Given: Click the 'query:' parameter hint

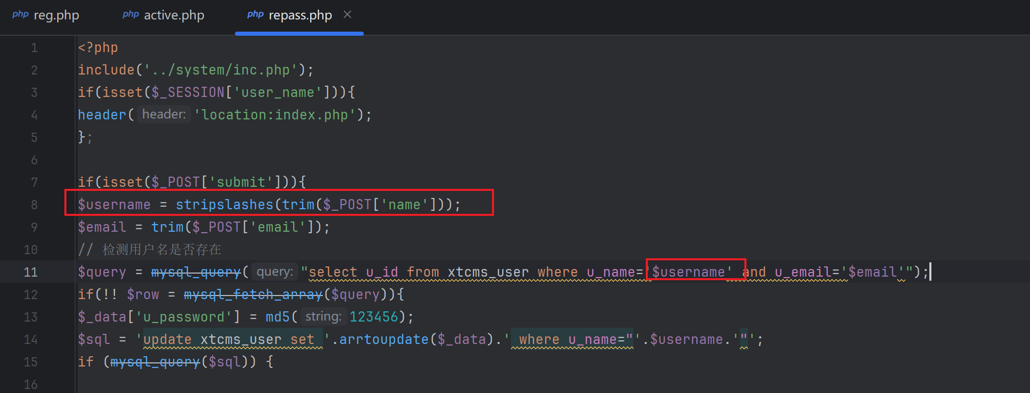Looking at the screenshot, I should (x=275, y=272).
